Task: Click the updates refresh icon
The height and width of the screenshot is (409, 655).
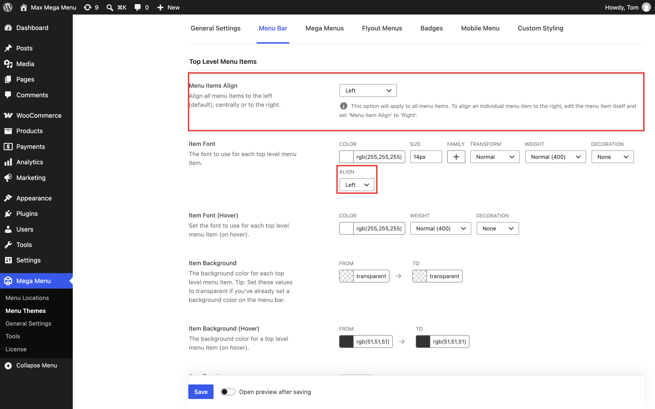Action: pyautogui.click(x=88, y=7)
